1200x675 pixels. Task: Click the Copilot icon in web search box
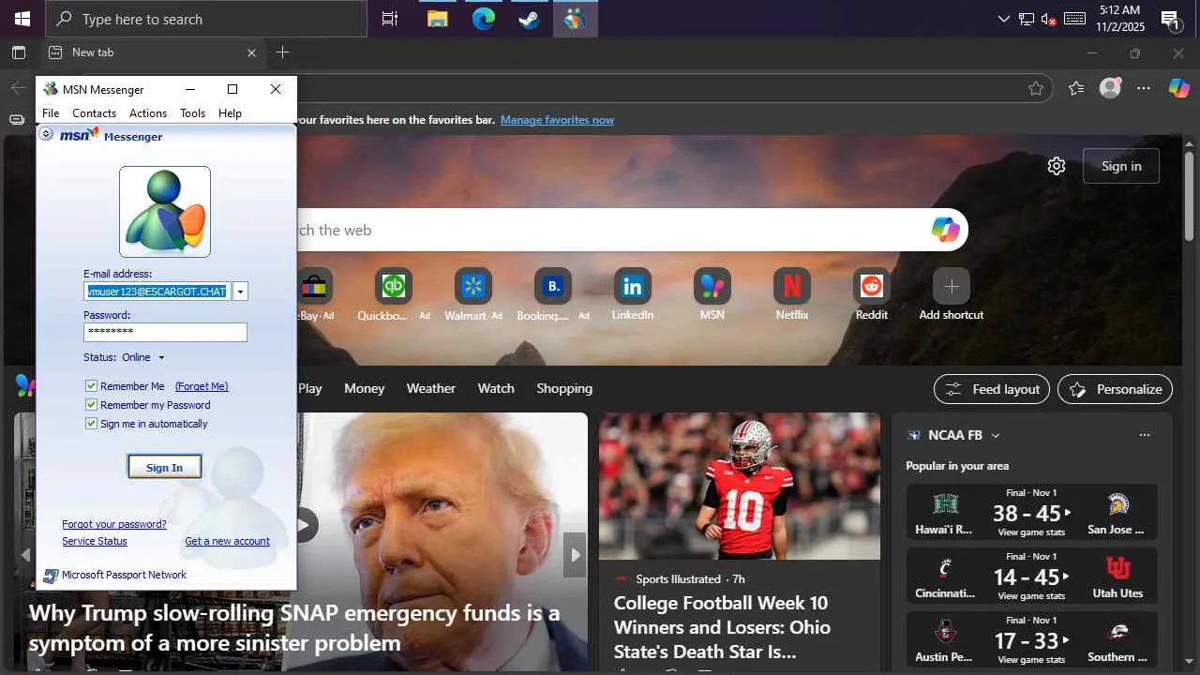coord(945,230)
